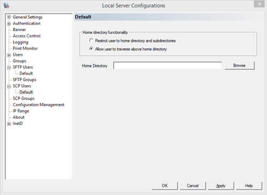Expand the InetD tree node
The height and width of the screenshot is (195, 267).
tap(9, 124)
